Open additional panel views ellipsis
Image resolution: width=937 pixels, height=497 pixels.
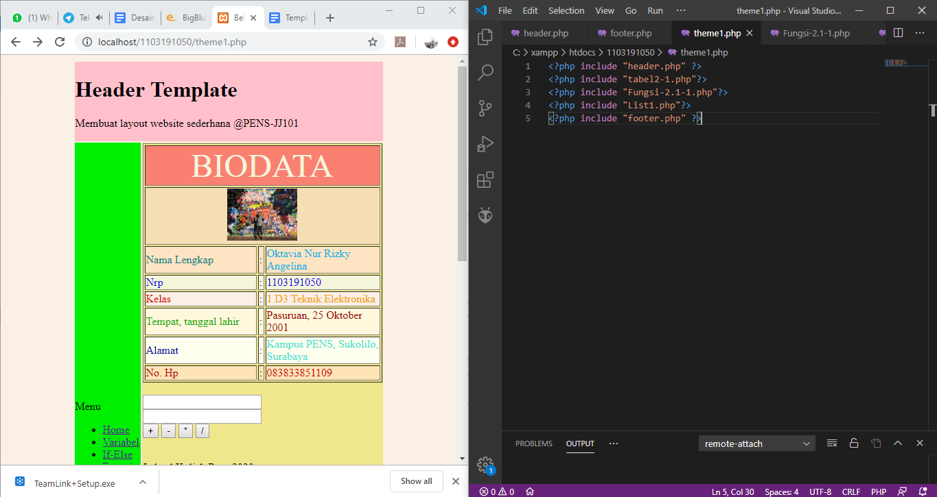tap(614, 444)
